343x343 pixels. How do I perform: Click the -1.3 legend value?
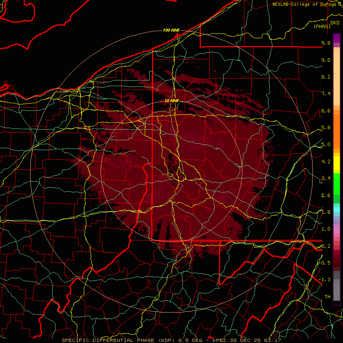point(325,280)
